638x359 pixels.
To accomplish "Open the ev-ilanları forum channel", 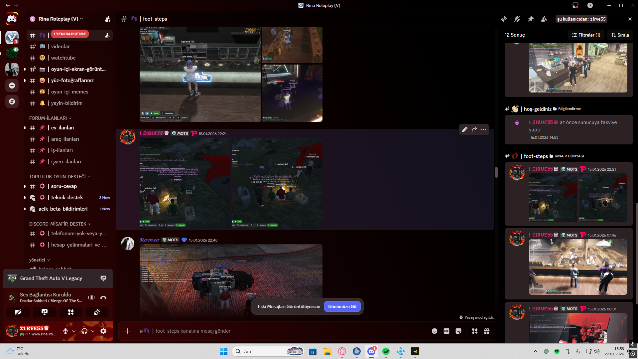I will pyautogui.click(x=69, y=128).
